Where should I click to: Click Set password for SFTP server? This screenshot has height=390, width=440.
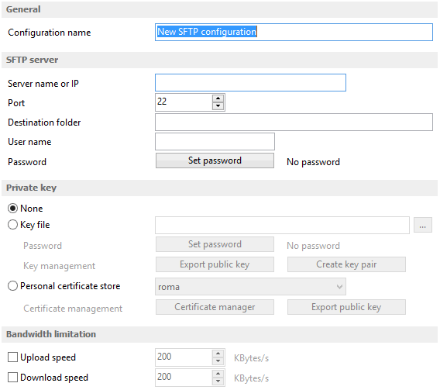pos(215,160)
